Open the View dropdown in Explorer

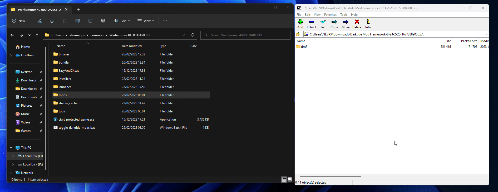click(x=146, y=21)
